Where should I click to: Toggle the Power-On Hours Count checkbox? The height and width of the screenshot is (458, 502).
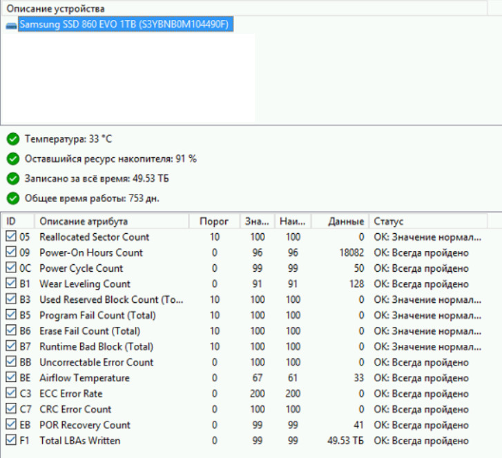click(10, 253)
